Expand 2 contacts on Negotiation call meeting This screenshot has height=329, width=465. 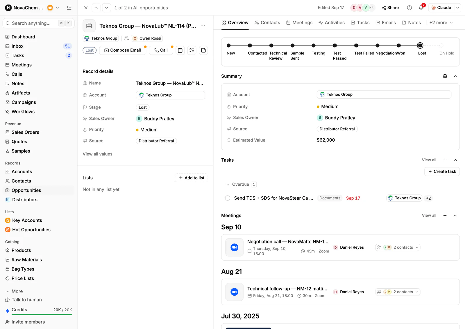[398, 247]
